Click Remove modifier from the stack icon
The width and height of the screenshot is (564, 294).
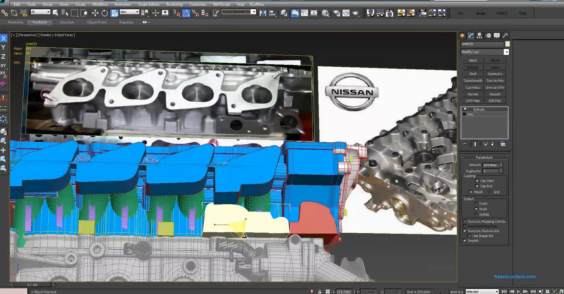[x=492, y=144]
